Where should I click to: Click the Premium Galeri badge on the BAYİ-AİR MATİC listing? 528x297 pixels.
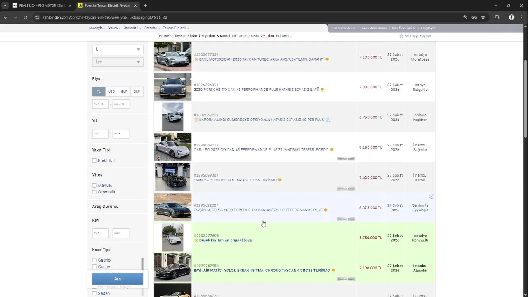pos(346,279)
